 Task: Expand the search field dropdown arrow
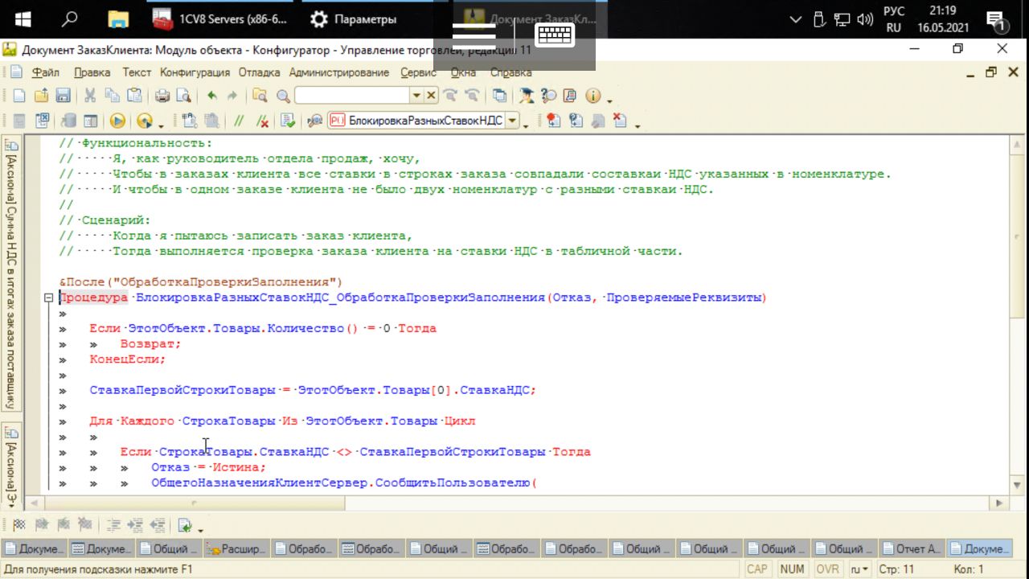tap(416, 96)
